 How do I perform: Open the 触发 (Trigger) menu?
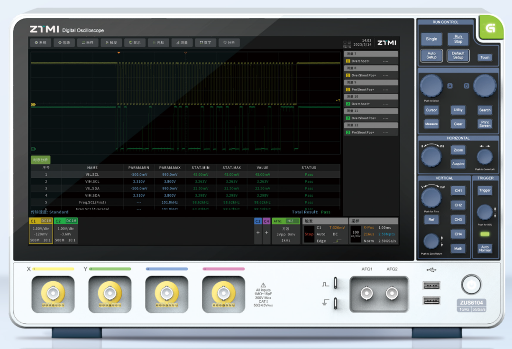(111, 43)
